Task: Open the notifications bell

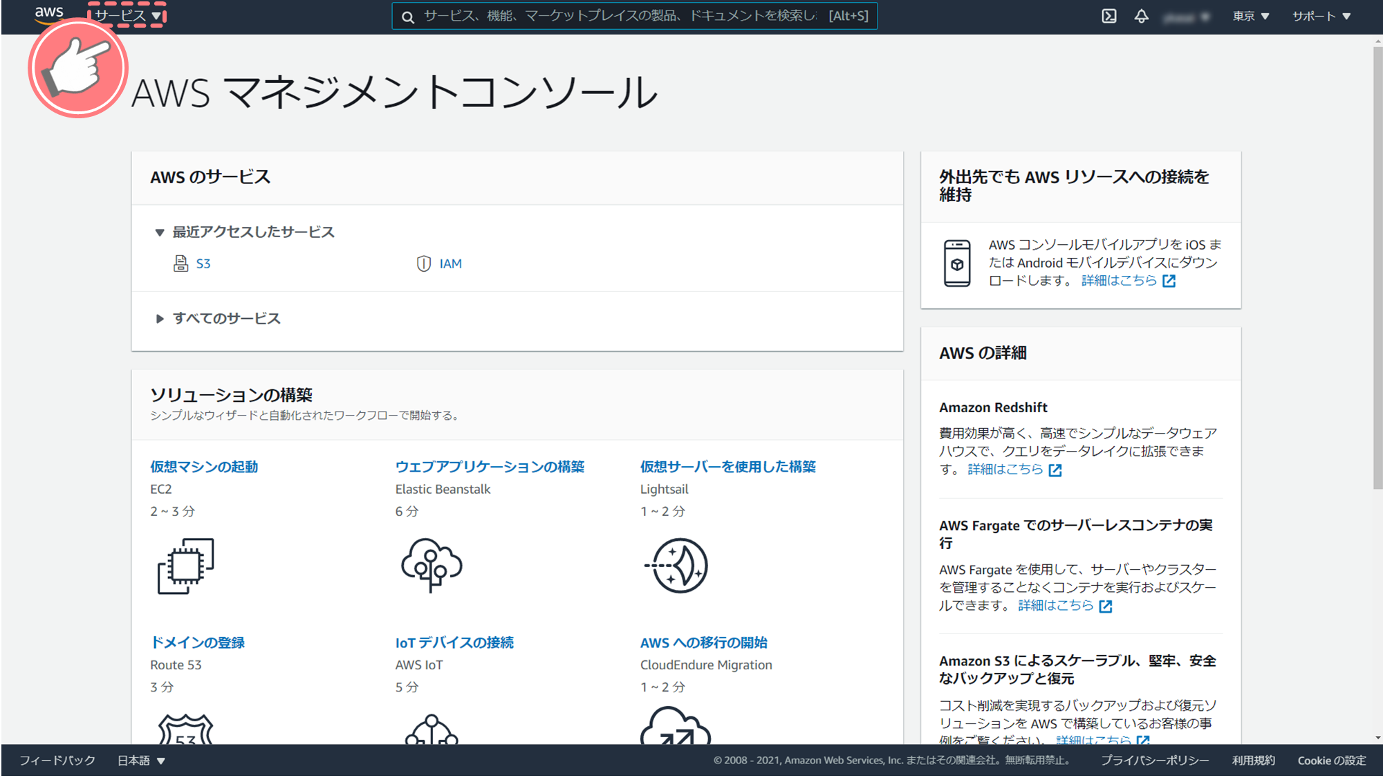Action: click(x=1141, y=16)
